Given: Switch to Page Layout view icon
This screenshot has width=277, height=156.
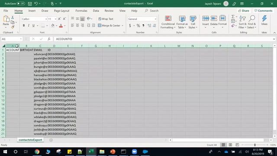Looking at the screenshot, I should coord(230,145).
